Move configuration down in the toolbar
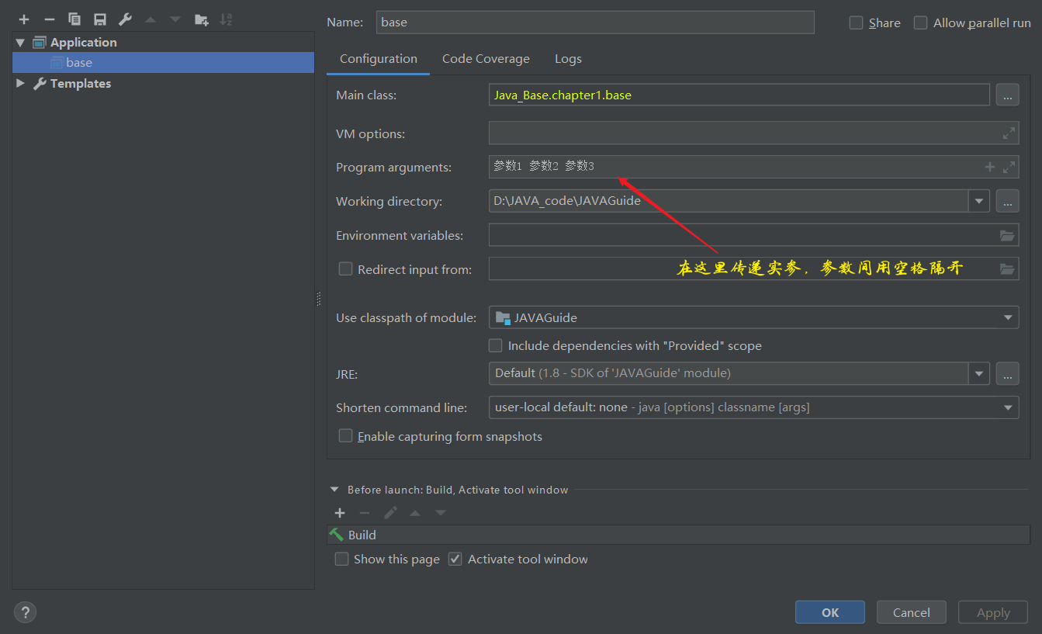Screen dimensions: 1042x634 pos(175,19)
